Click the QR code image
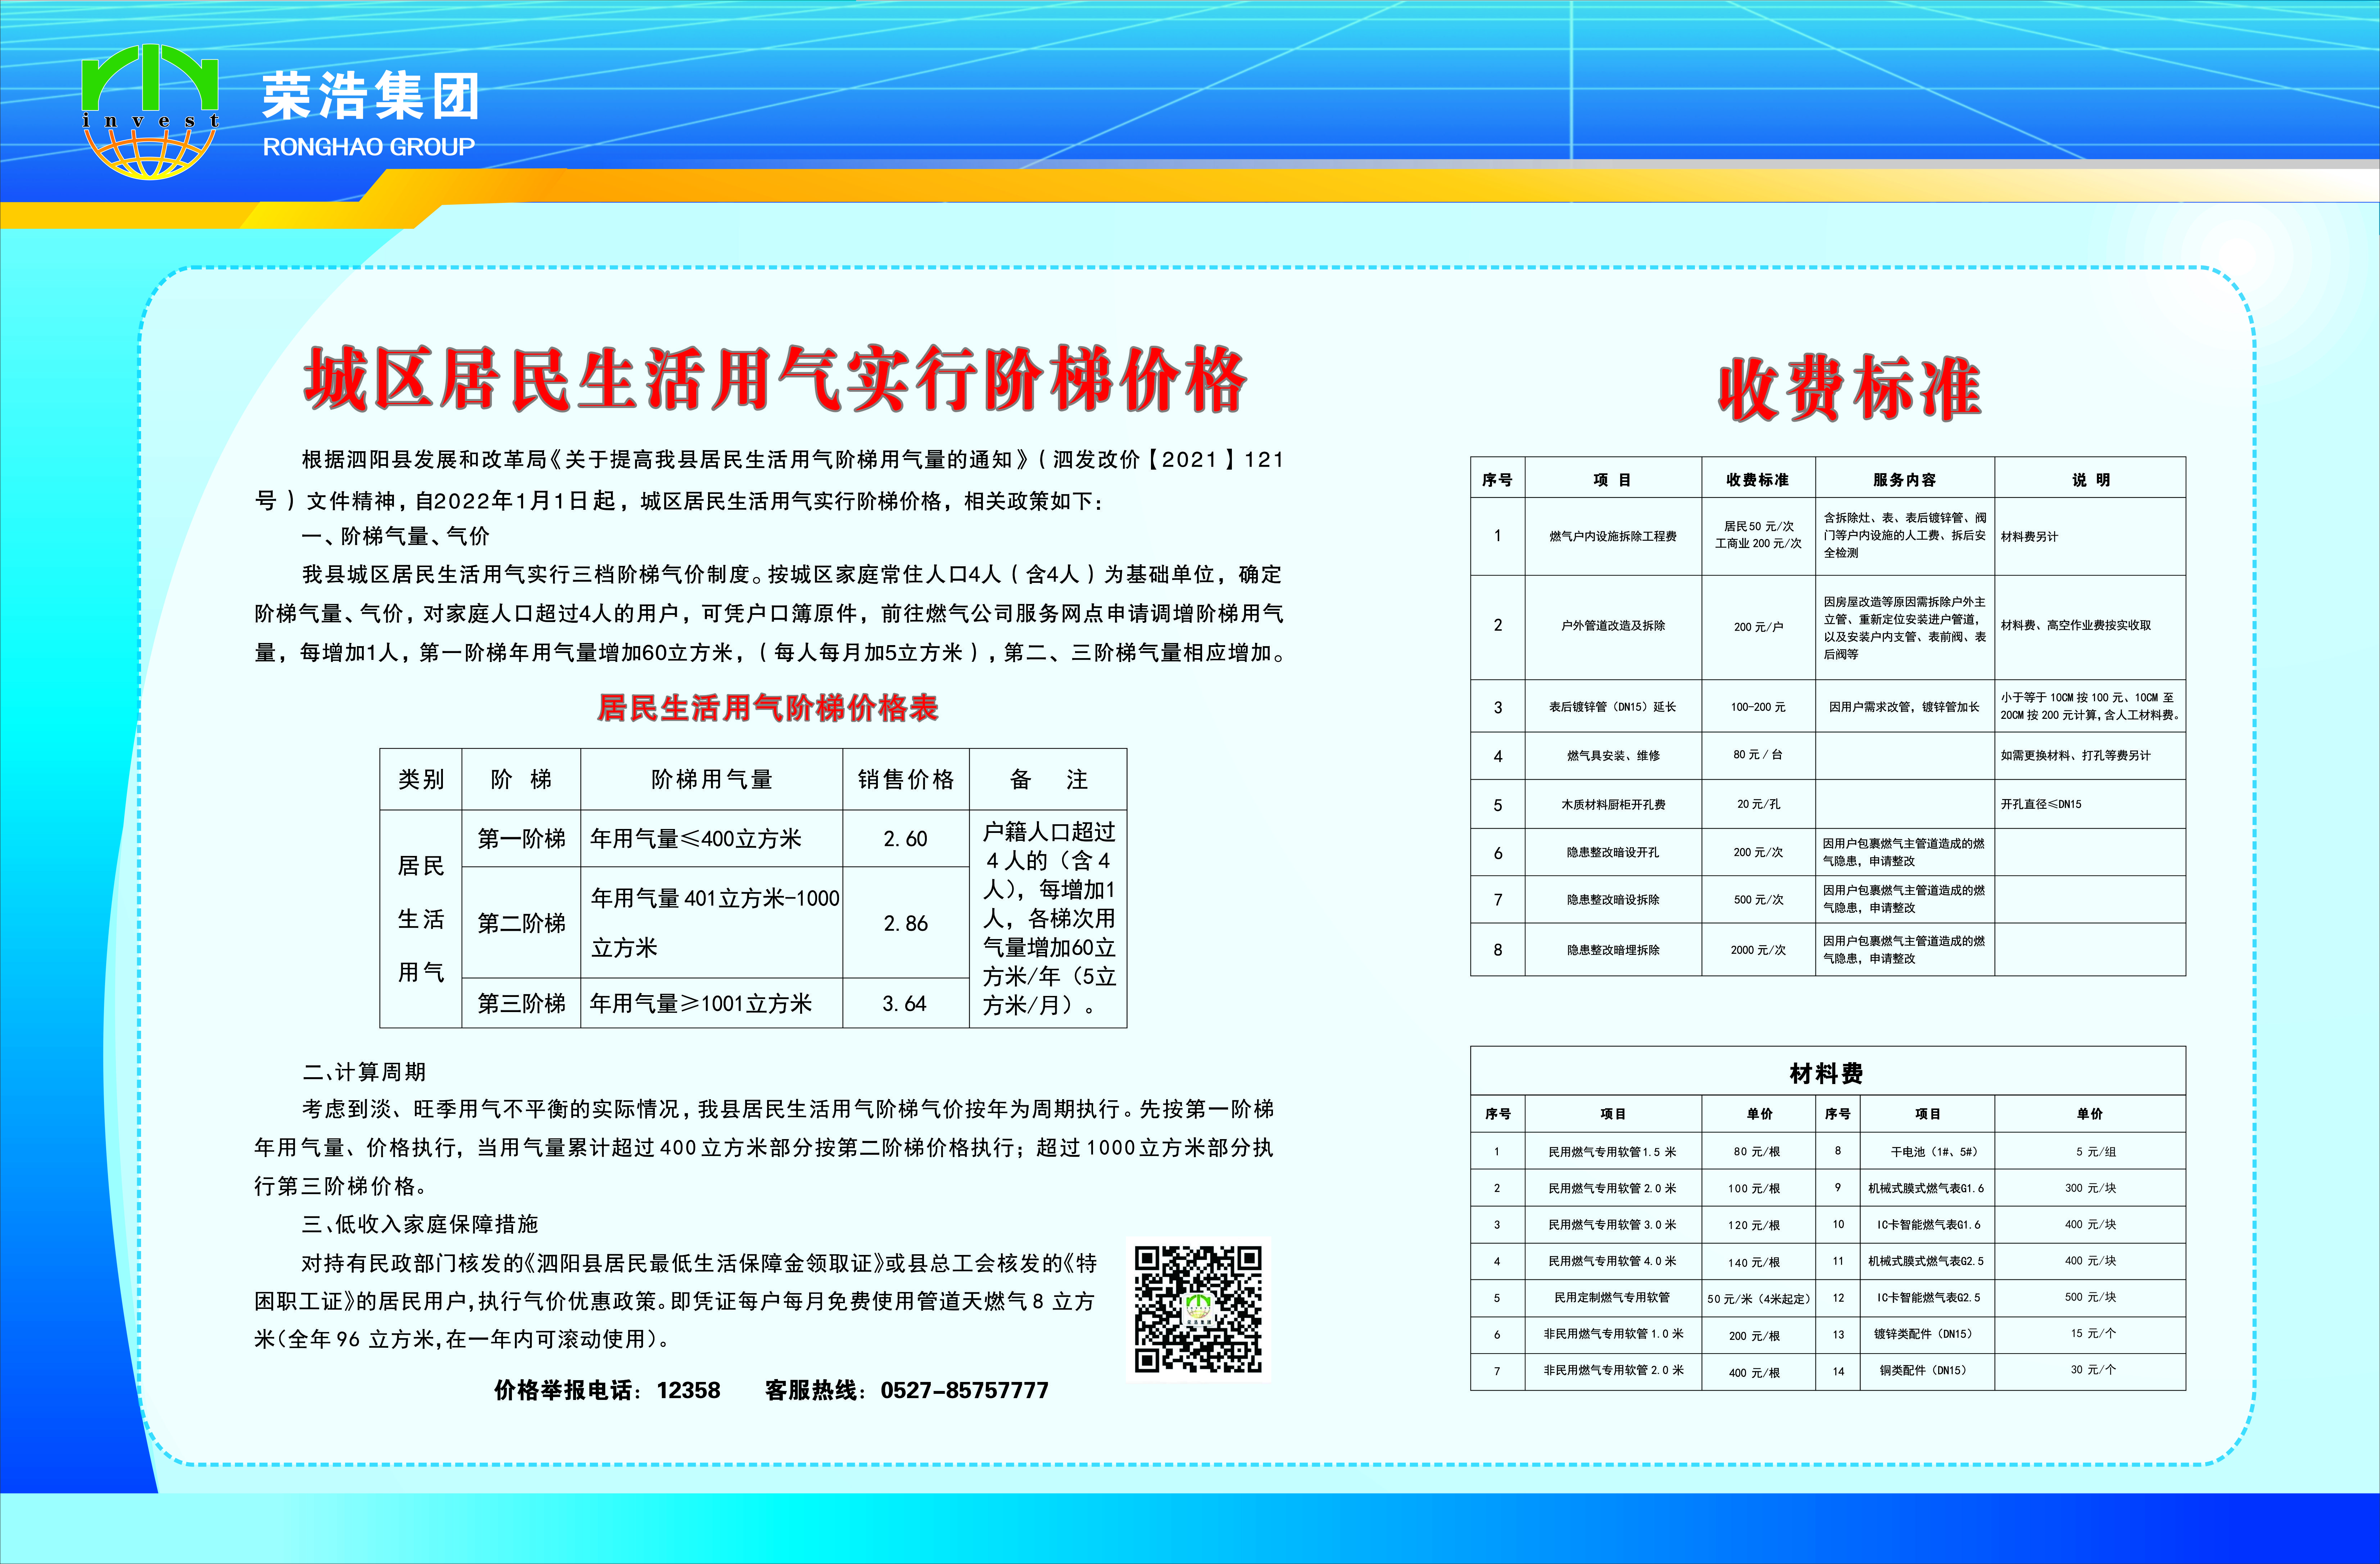The image size is (2380, 1564). coord(1198,1309)
